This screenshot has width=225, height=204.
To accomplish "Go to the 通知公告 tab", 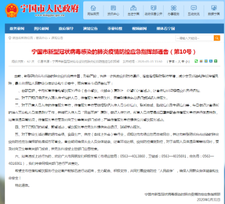I will click(x=91, y=29).
